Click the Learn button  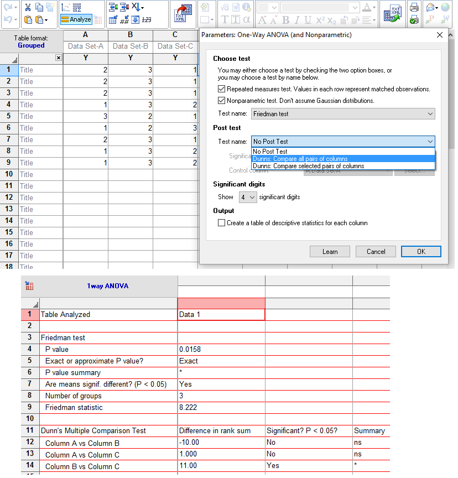pos(330,252)
